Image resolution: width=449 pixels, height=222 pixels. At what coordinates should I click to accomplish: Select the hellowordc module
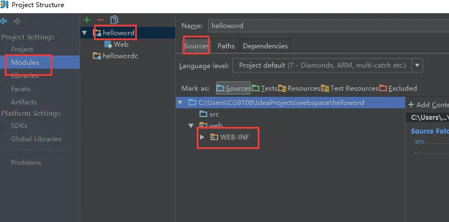(120, 56)
